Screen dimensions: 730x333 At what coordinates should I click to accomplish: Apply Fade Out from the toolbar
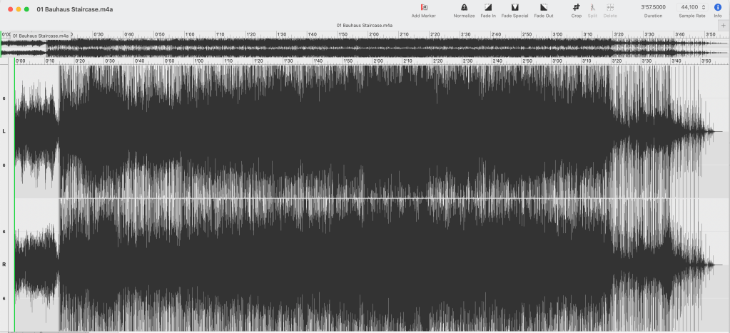[x=543, y=7]
